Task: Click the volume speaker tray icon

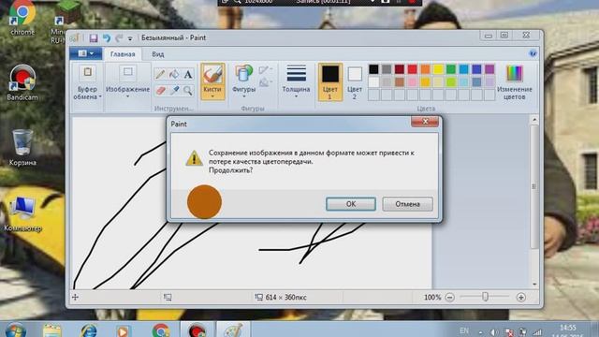Action: pyautogui.click(x=493, y=332)
